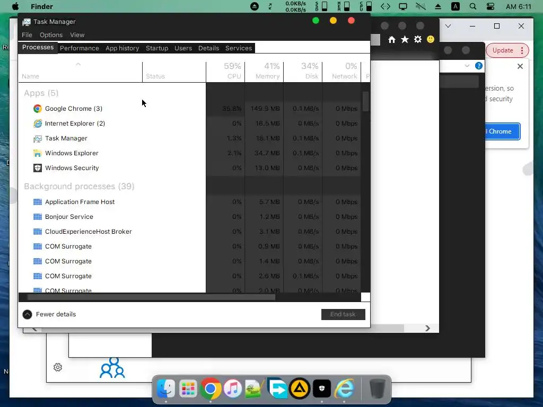543x407 pixels.
Task: Collapse the Apps (5) group header
Action: tap(41, 93)
